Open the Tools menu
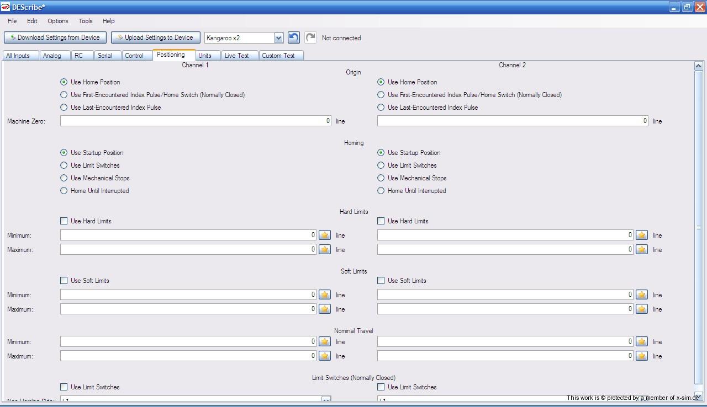 coord(85,21)
